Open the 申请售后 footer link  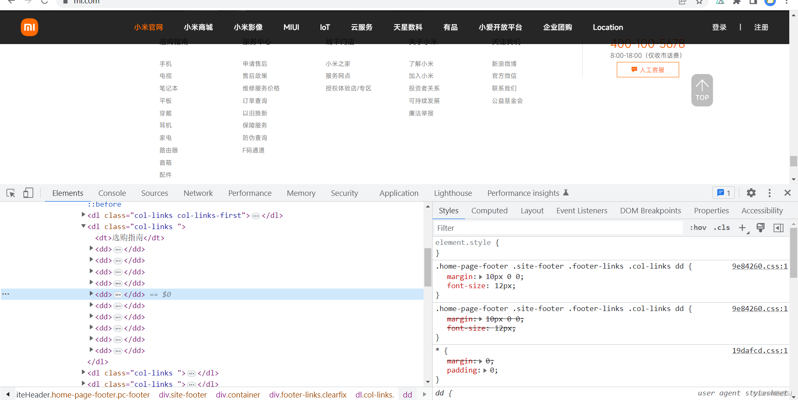point(255,64)
